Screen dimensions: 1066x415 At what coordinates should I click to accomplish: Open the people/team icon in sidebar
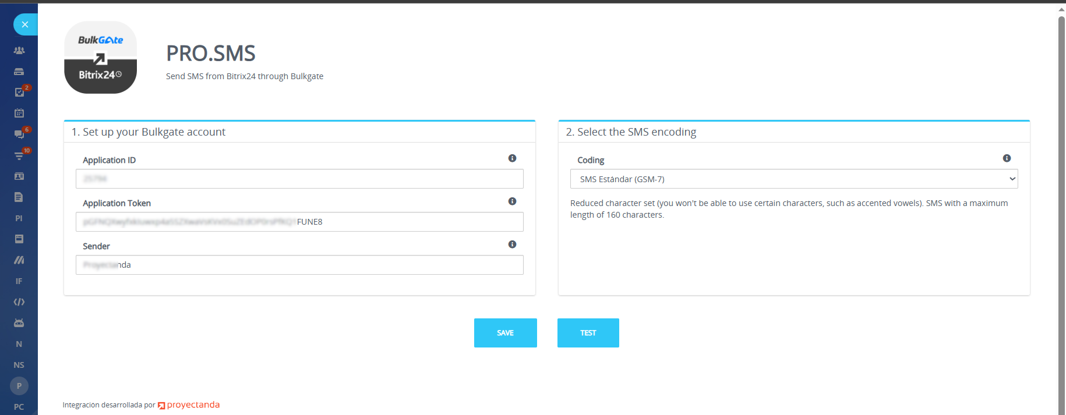[x=19, y=51]
